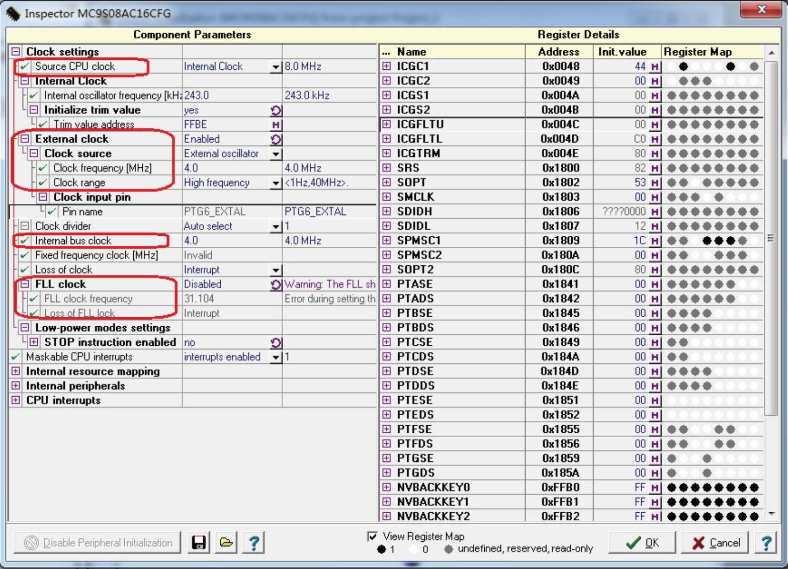
Task: Click the Address column header
Action: tap(558, 52)
